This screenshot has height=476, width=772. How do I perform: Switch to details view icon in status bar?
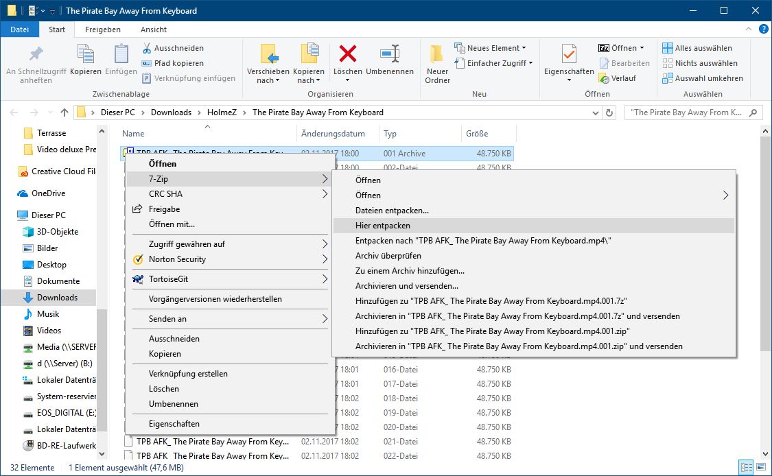(747, 467)
